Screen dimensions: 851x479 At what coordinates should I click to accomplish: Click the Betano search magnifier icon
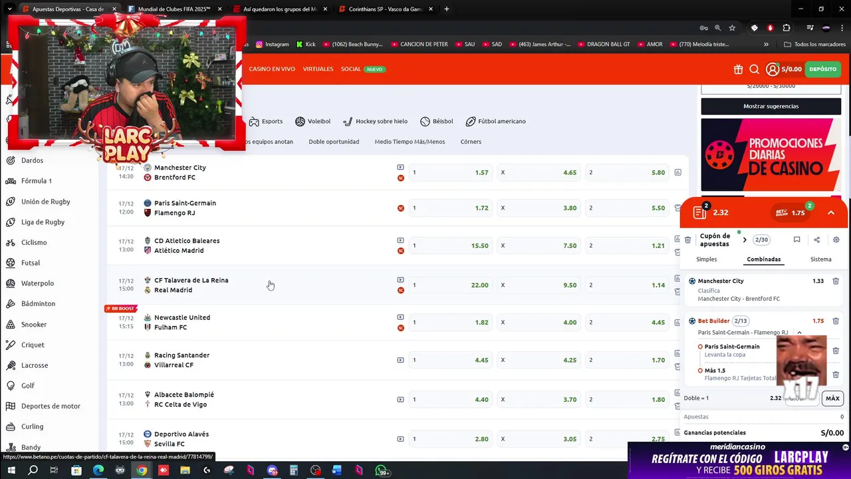pos(754,69)
